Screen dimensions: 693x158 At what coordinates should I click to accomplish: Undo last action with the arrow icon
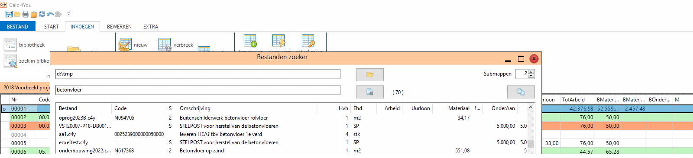pyautogui.click(x=50, y=14)
